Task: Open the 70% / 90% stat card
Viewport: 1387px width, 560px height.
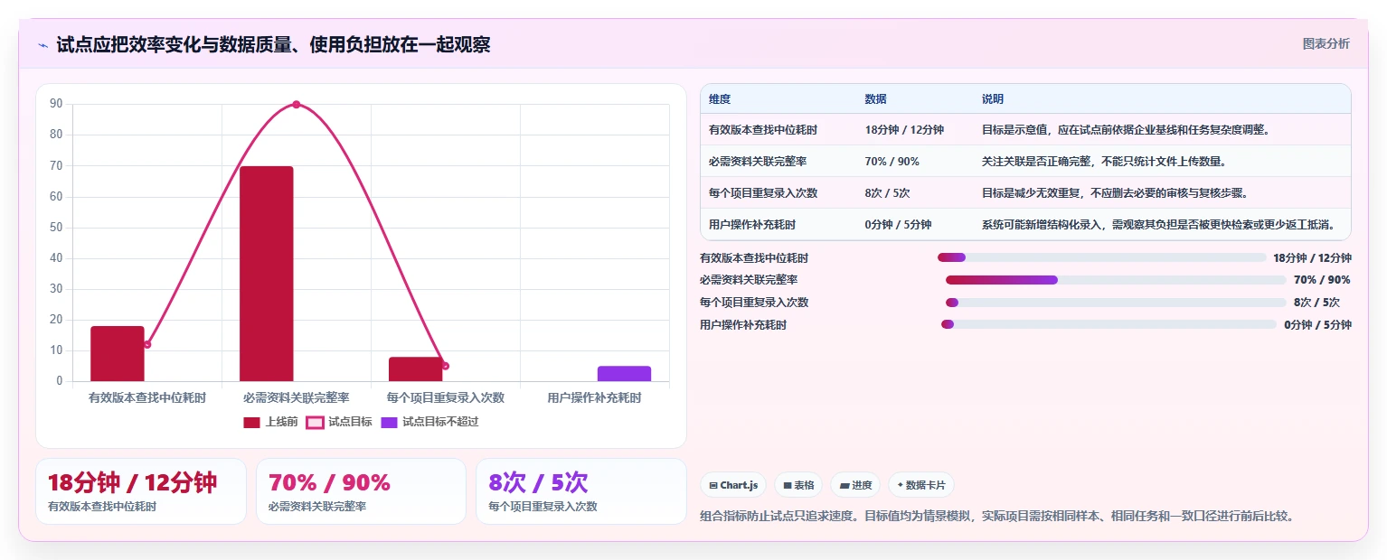Action: 361,491
